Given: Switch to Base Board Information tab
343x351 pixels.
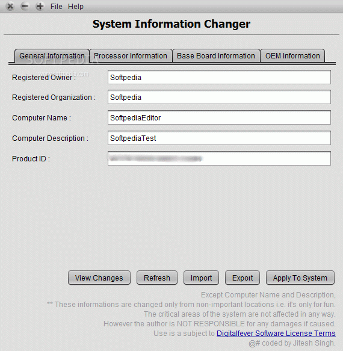Looking at the screenshot, I should [216, 56].
